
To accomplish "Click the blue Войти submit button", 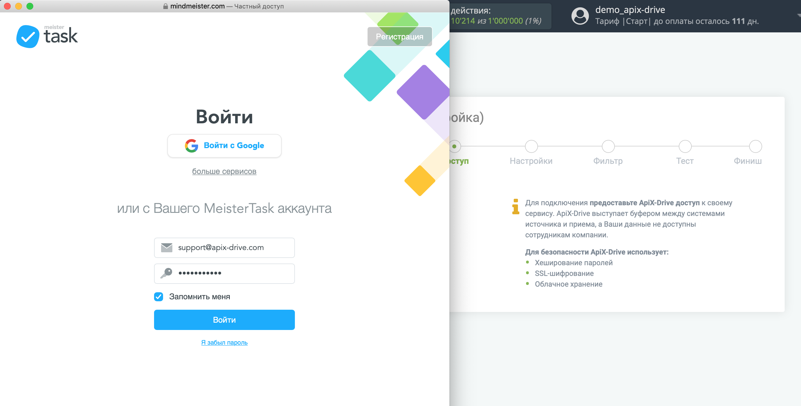I will tap(224, 320).
